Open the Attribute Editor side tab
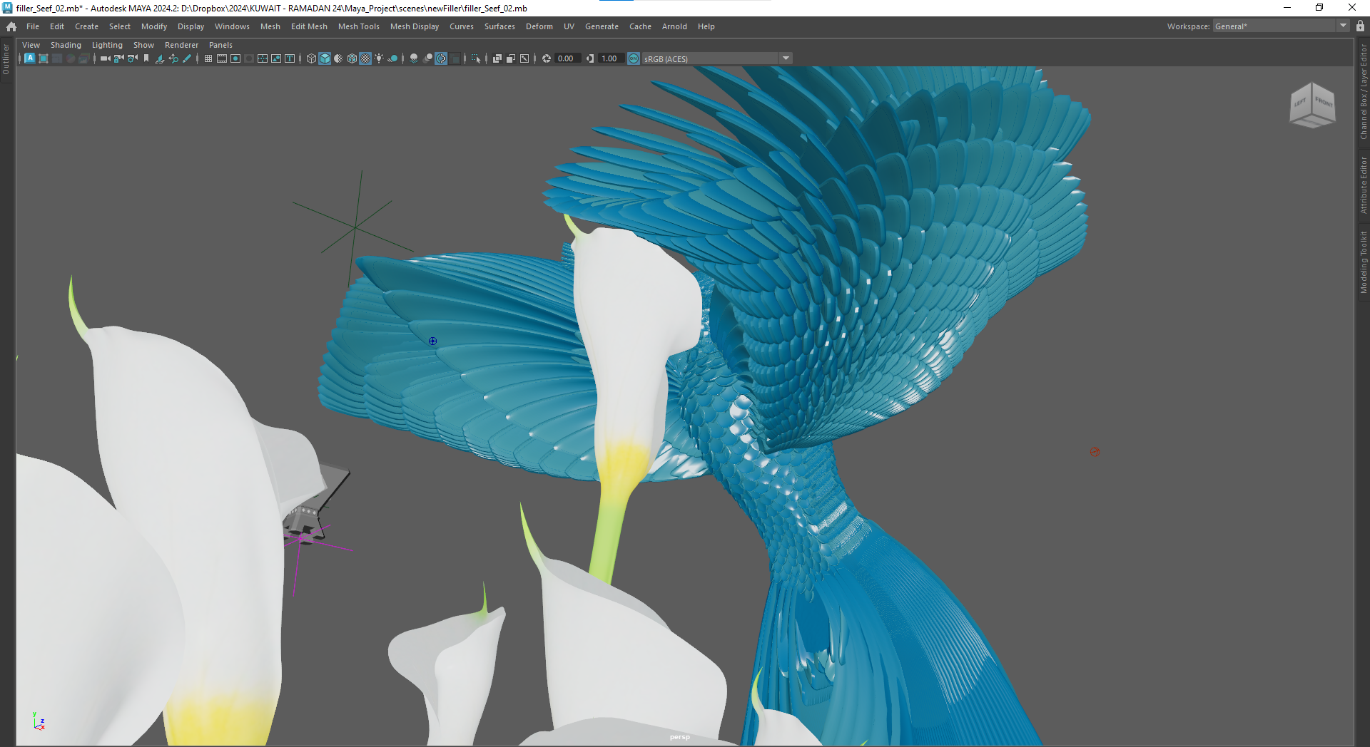Screen dimensions: 1370x747 [x=1363, y=185]
